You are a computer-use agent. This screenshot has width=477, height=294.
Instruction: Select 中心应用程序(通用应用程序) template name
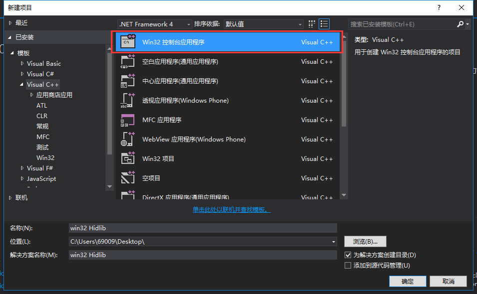180,81
